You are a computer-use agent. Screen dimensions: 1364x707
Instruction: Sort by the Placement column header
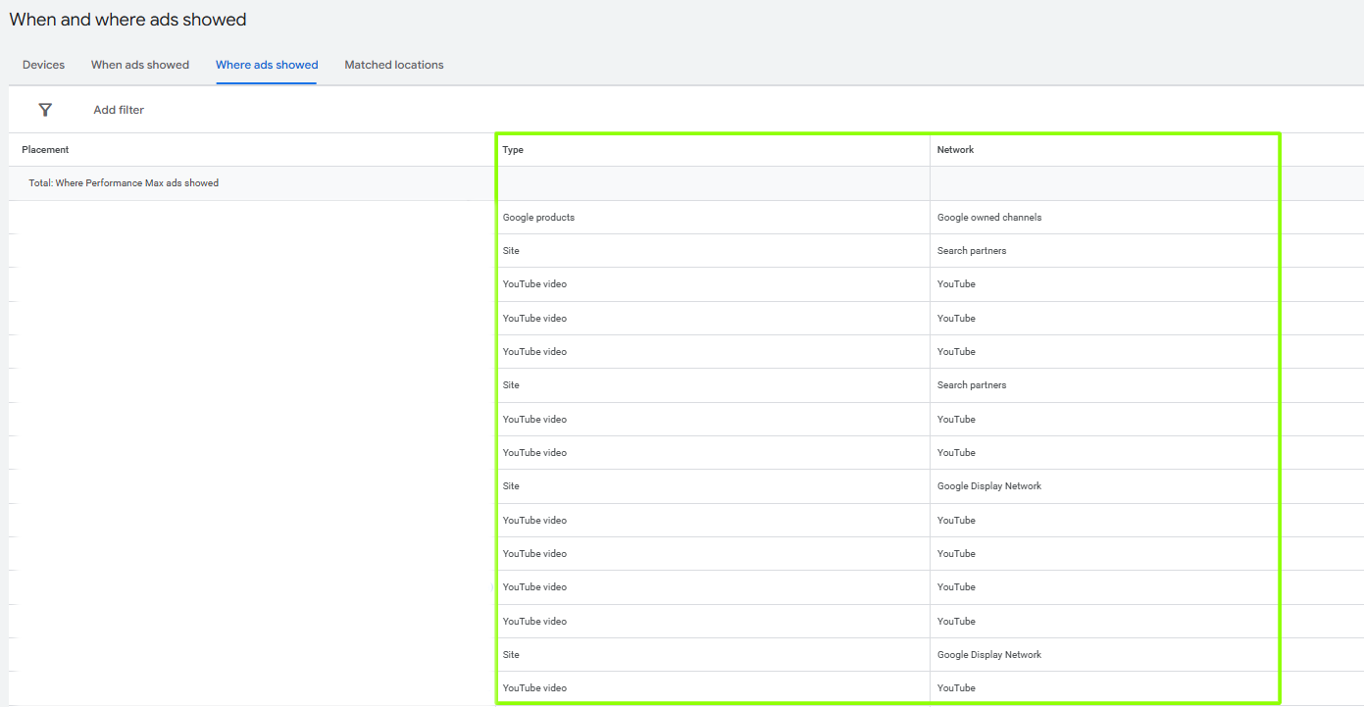tap(45, 149)
